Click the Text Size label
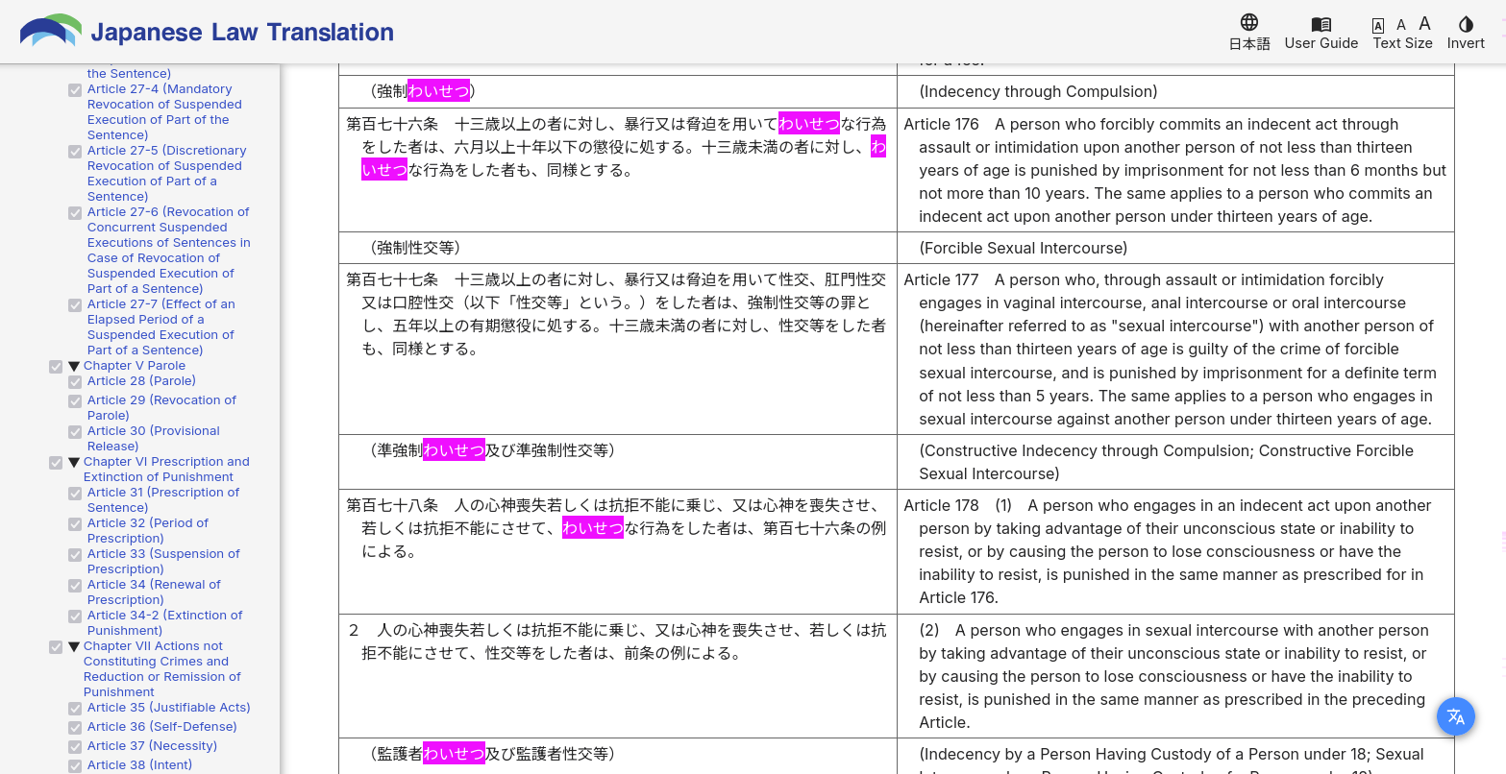1506x774 pixels. 1402,43
